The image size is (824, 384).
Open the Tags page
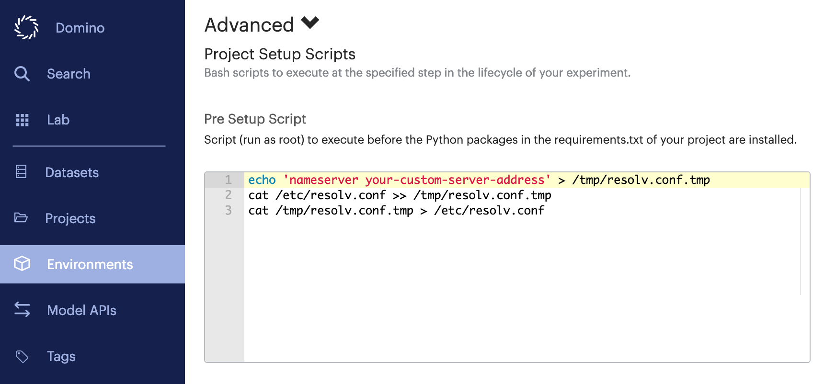(x=61, y=356)
